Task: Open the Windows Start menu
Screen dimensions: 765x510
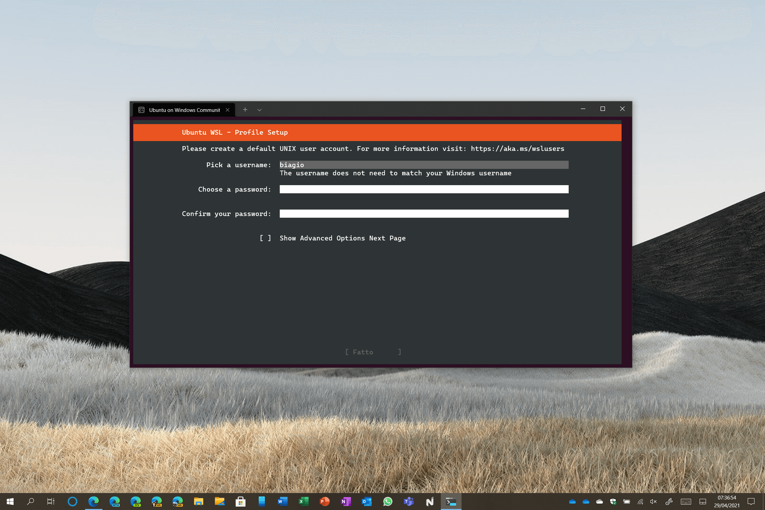Action: [10, 502]
